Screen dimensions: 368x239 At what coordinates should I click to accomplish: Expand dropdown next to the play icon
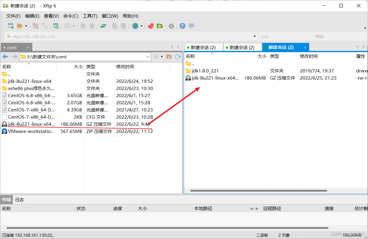(x=73, y=26)
